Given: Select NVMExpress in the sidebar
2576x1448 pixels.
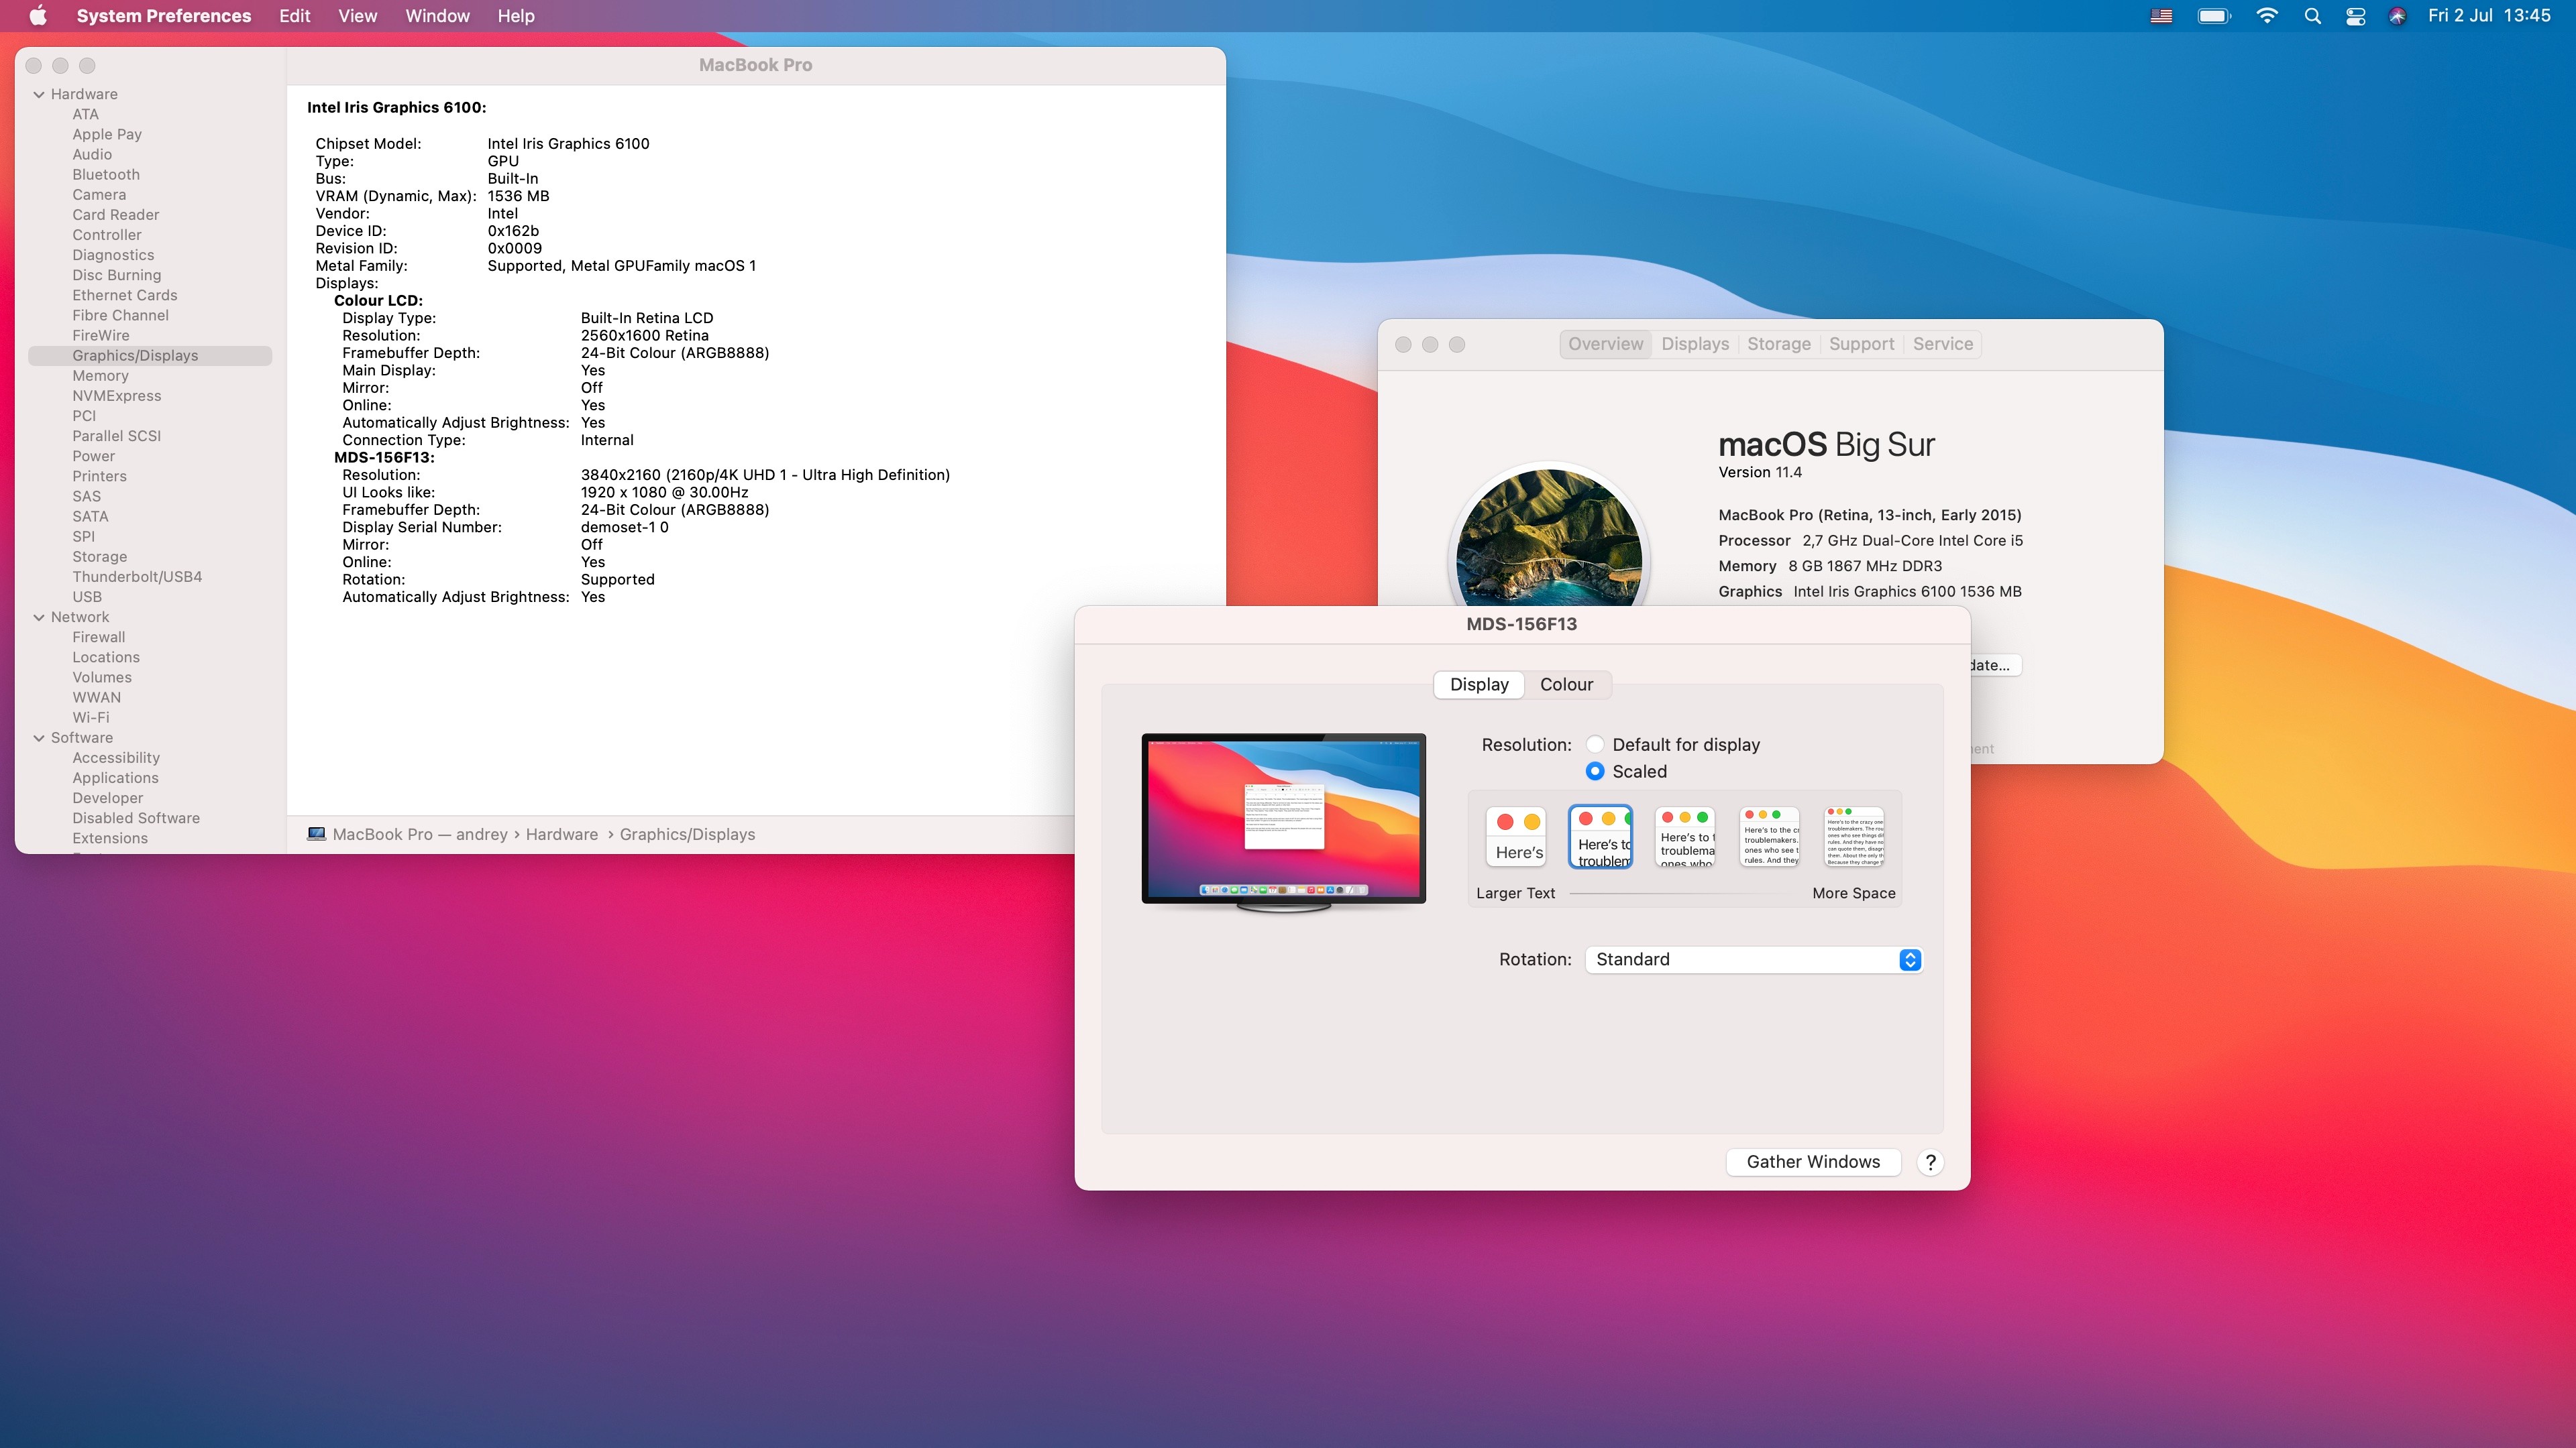Looking at the screenshot, I should pyautogui.click(x=117, y=396).
